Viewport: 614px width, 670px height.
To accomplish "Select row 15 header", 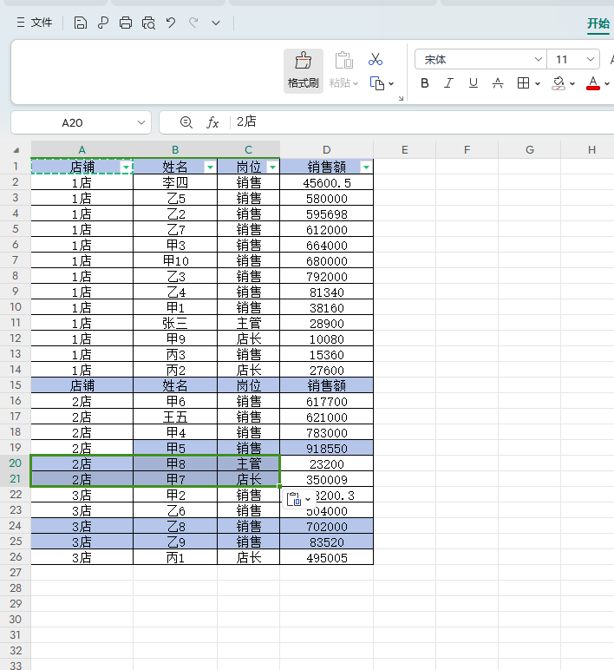I will (16, 385).
